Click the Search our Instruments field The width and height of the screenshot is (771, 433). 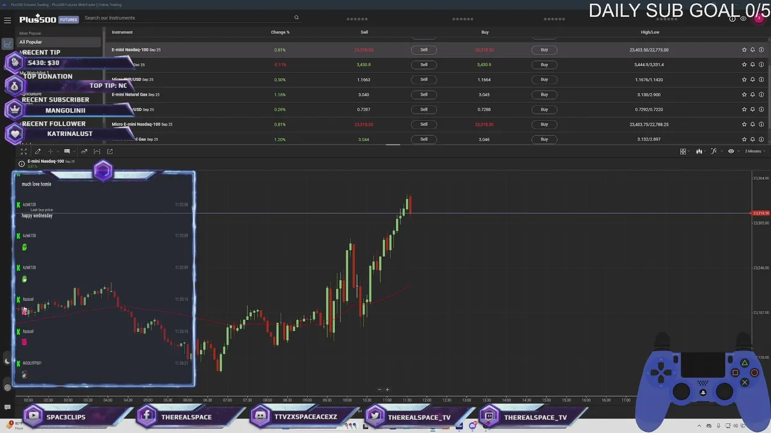190,17
